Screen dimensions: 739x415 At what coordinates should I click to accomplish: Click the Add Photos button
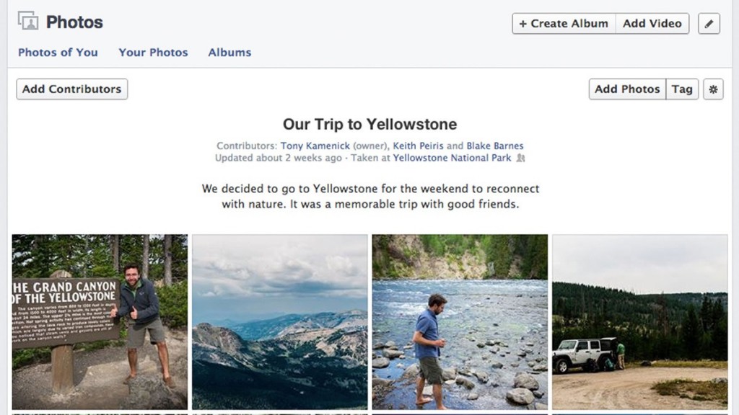pyautogui.click(x=626, y=89)
